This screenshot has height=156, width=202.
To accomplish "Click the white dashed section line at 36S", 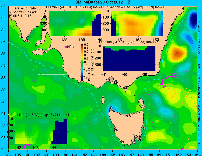I will coord(177,48).
